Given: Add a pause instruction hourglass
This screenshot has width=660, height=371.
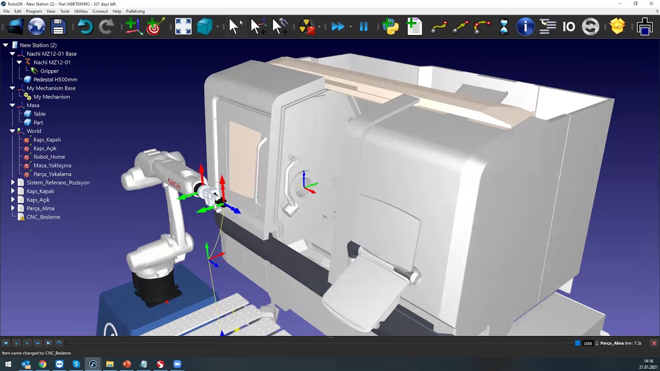Looking at the screenshot, I should pos(504,26).
